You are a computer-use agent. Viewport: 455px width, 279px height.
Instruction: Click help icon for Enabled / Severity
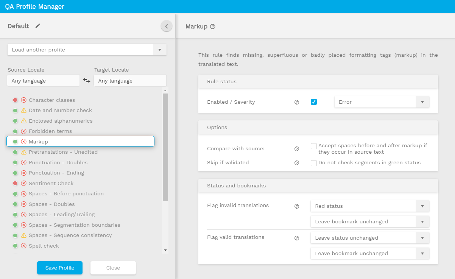coord(297,102)
